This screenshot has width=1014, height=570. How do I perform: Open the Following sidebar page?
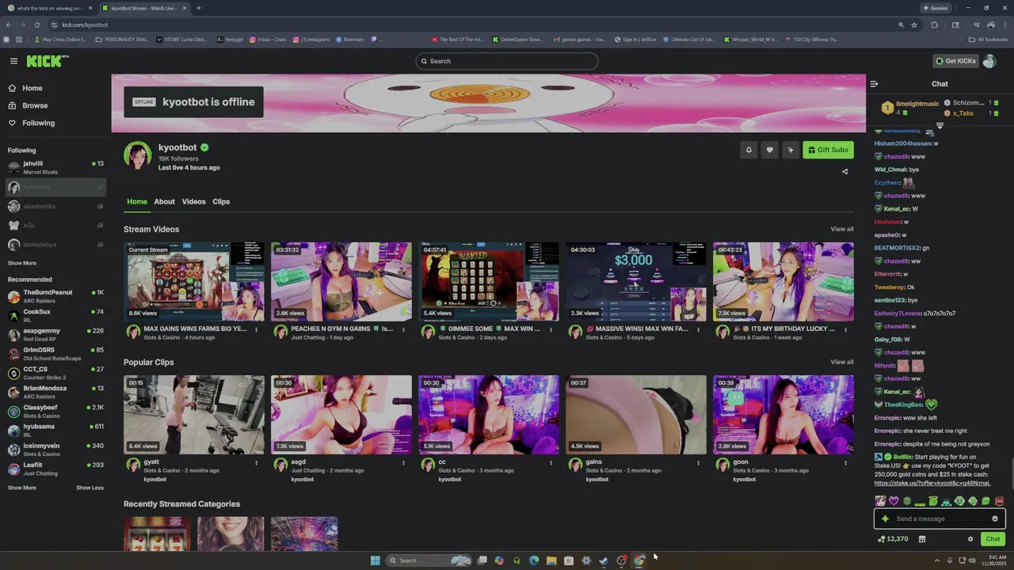click(32, 123)
